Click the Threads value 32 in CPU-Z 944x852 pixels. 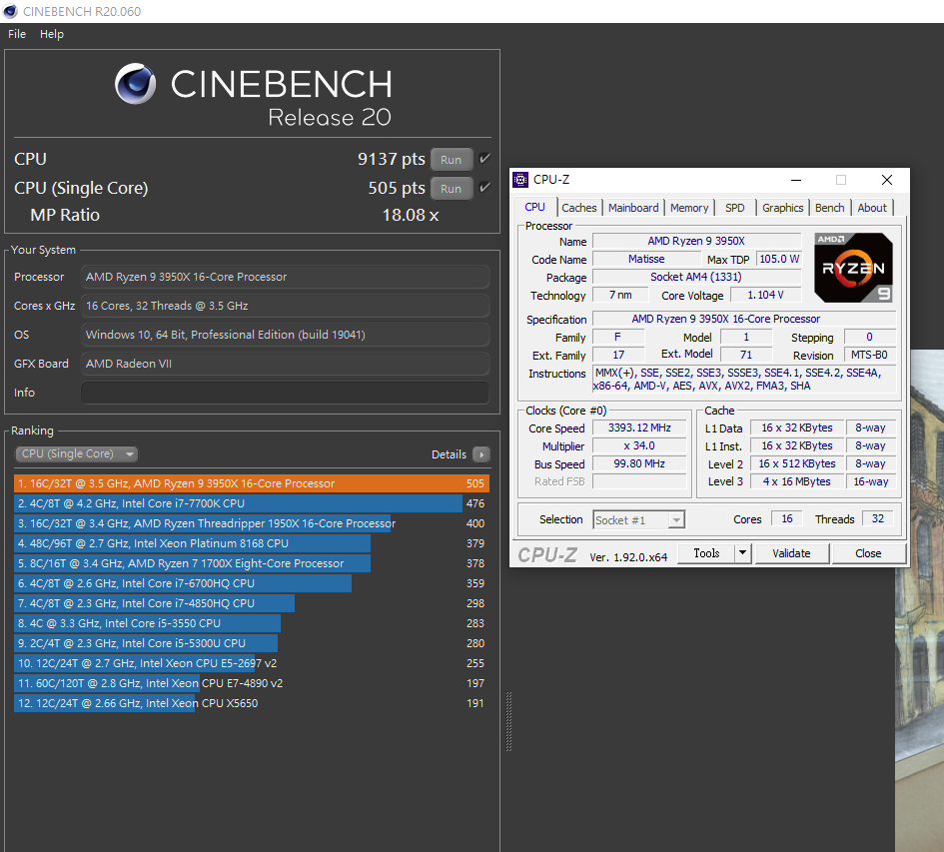tap(878, 518)
